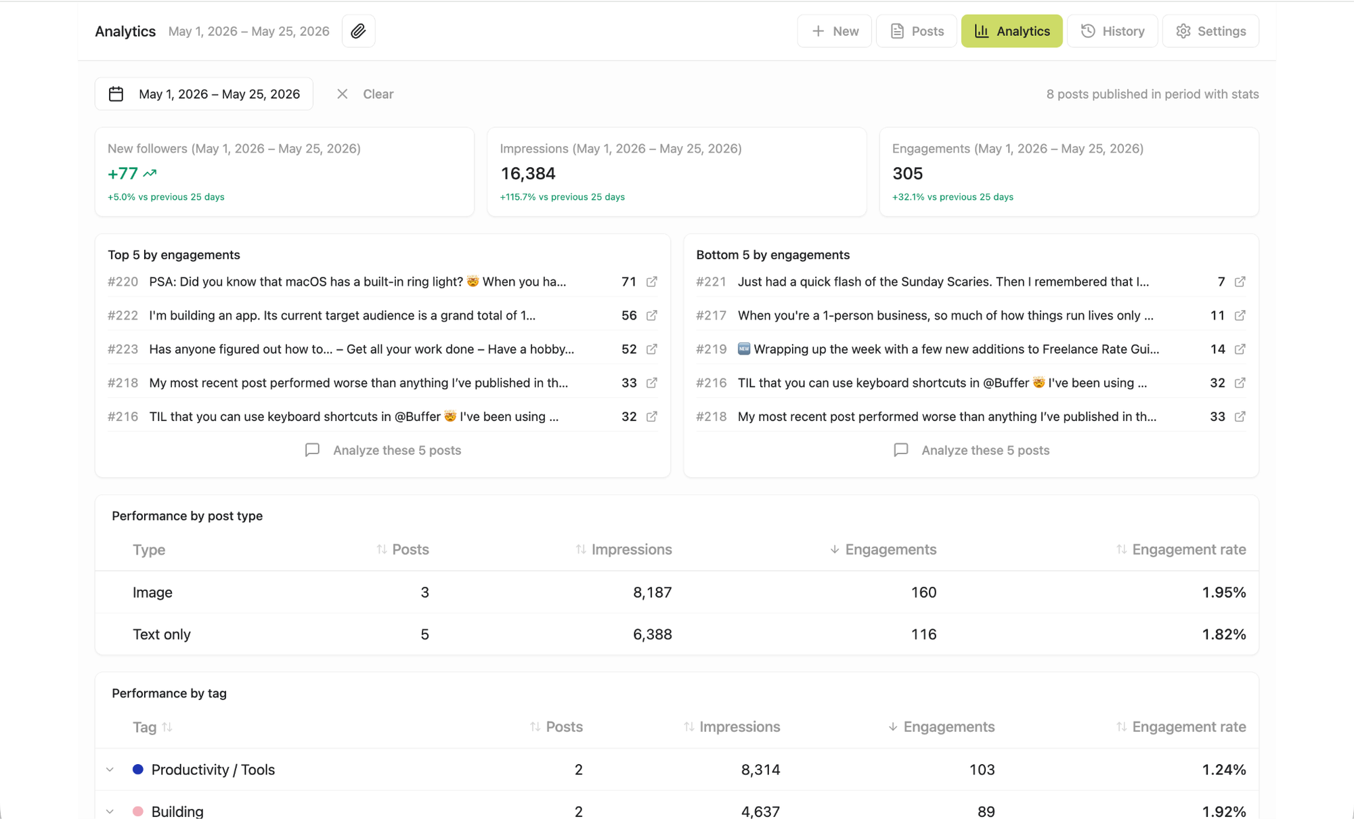Screen dimensions: 1354x819
Task: Open post #222 external link icon
Action: pos(651,315)
